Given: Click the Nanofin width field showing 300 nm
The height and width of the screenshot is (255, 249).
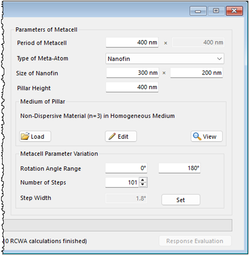Looking at the screenshot, I should [x=132, y=73].
